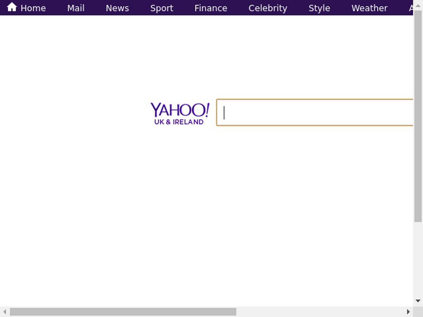Click the vertical scrollbar up arrow
Viewport: 423px width, 317px height.
point(418,5)
